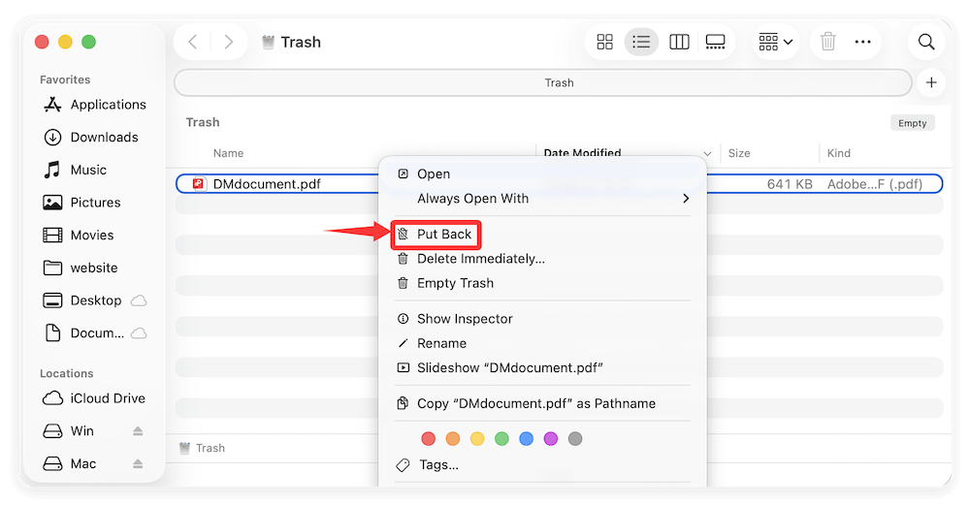Click the DMdocument.pdf file icon

pyautogui.click(x=199, y=184)
